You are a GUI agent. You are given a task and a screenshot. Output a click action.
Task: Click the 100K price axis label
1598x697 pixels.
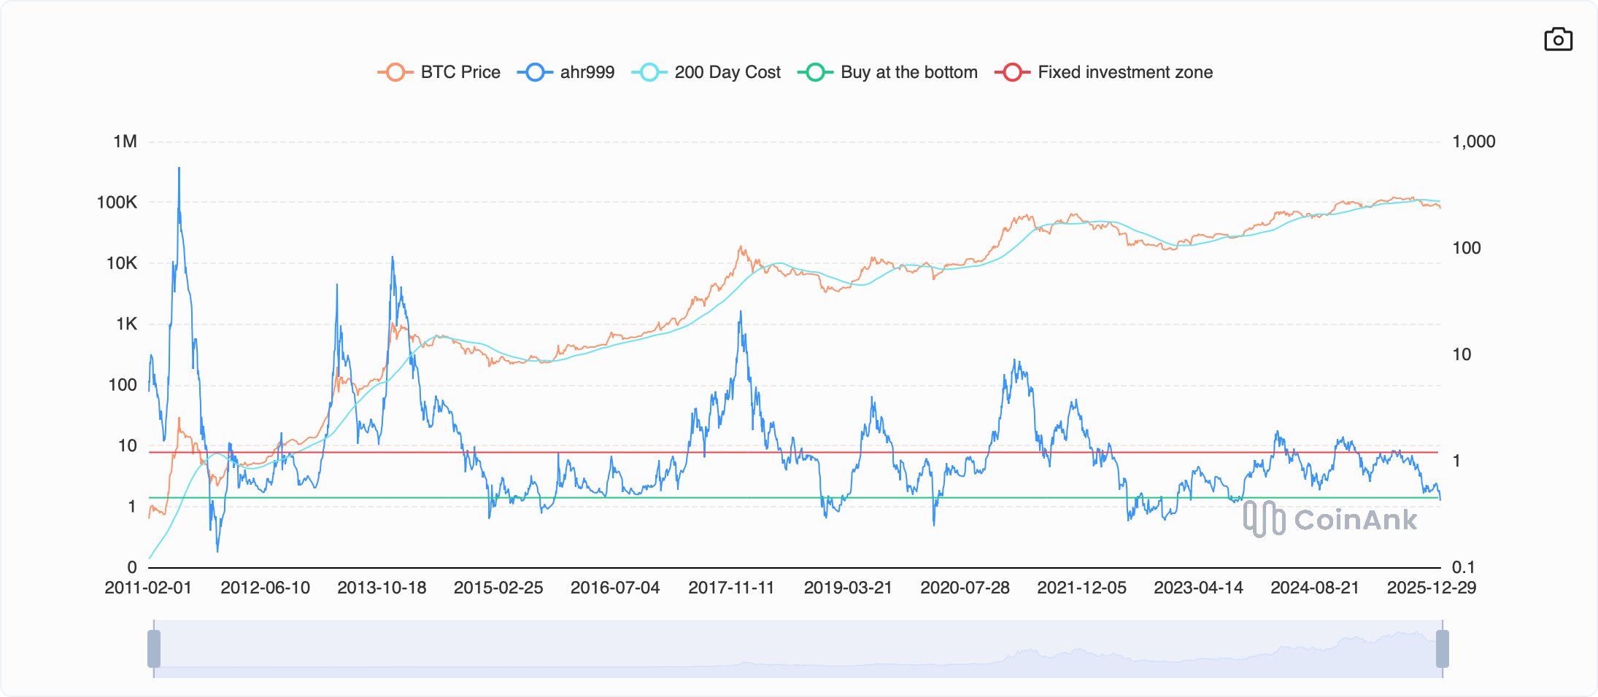(117, 202)
